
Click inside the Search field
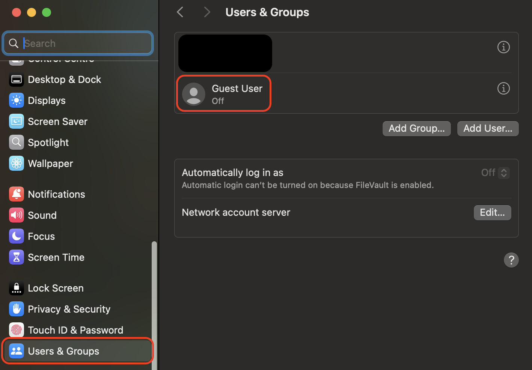click(x=78, y=43)
